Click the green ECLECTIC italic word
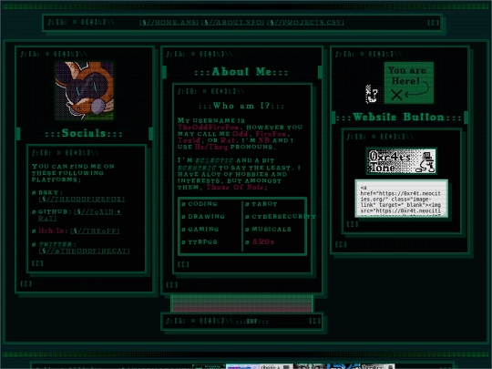This screenshot has height=369, width=492. 214,160
